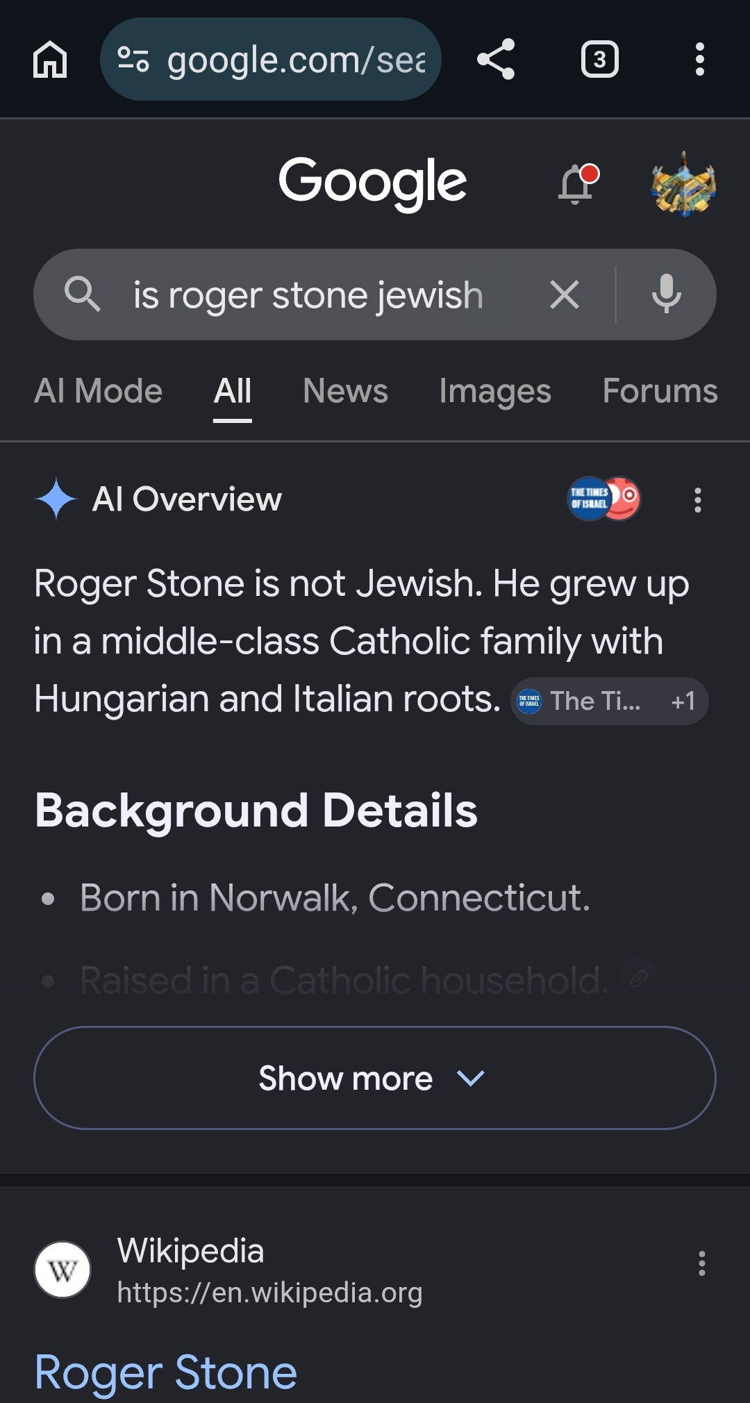This screenshot has width=750, height=1403.
Task: Open the Roger Stone Wikipedia link
Action: coord(166,1372)
